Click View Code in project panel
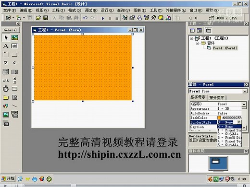This screenshot has height=187, width=250. click(x=192, y=30)
